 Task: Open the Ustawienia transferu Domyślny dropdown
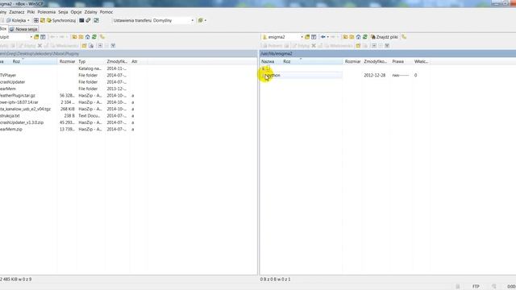tap(153, 20)
